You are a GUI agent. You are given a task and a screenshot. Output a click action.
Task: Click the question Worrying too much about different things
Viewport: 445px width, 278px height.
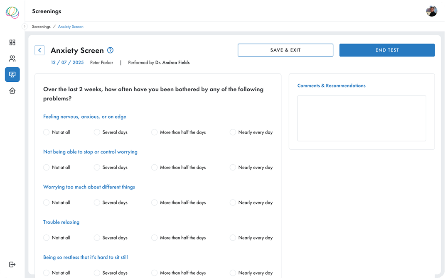[x=89, y=187]
